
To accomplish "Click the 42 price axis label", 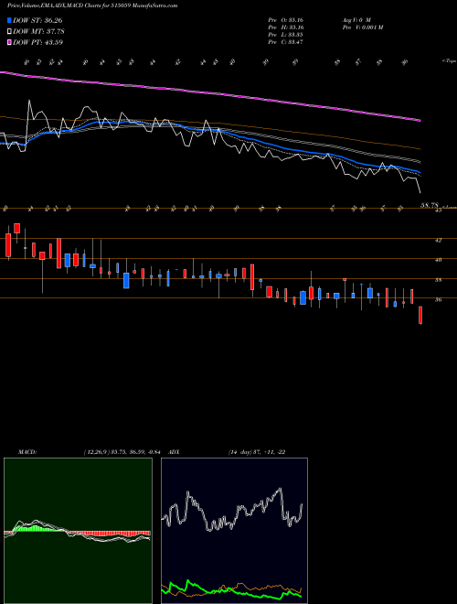I will point(438,240).
